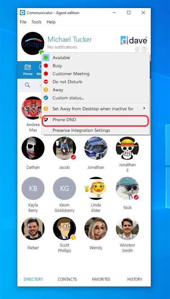Open Presence Integration Settings
Screen dimensions: 170x299
tap(96, 131)
